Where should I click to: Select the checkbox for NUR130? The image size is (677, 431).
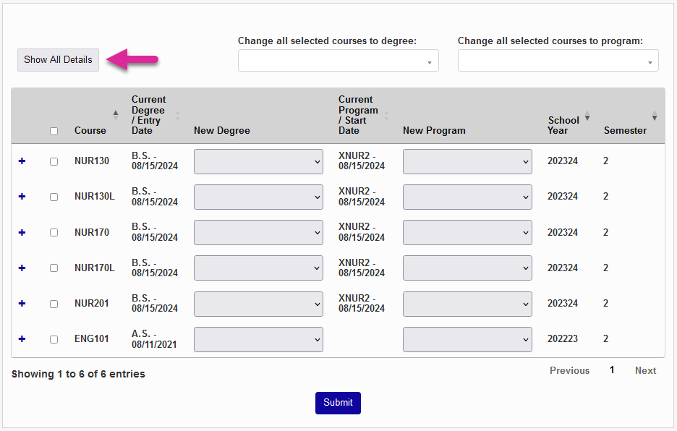tap(54, 161)
